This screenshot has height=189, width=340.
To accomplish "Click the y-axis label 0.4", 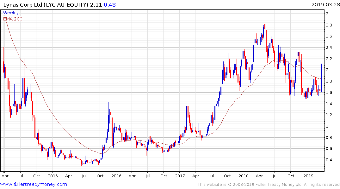I will click(329, 160).
